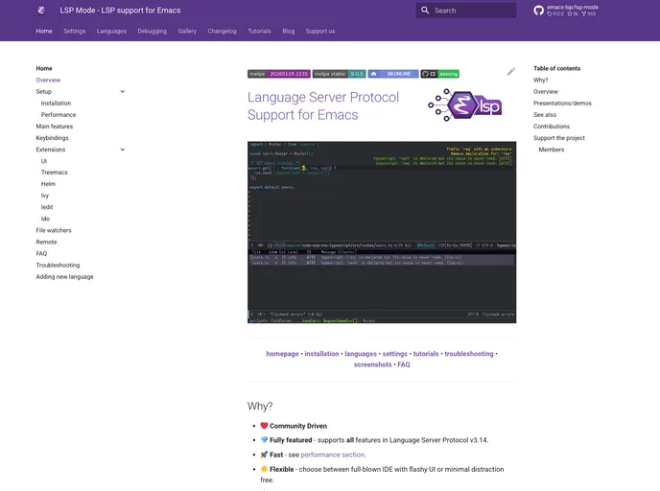Open the Changelog tab
660x491 pixels.
(x=222, y=31)
